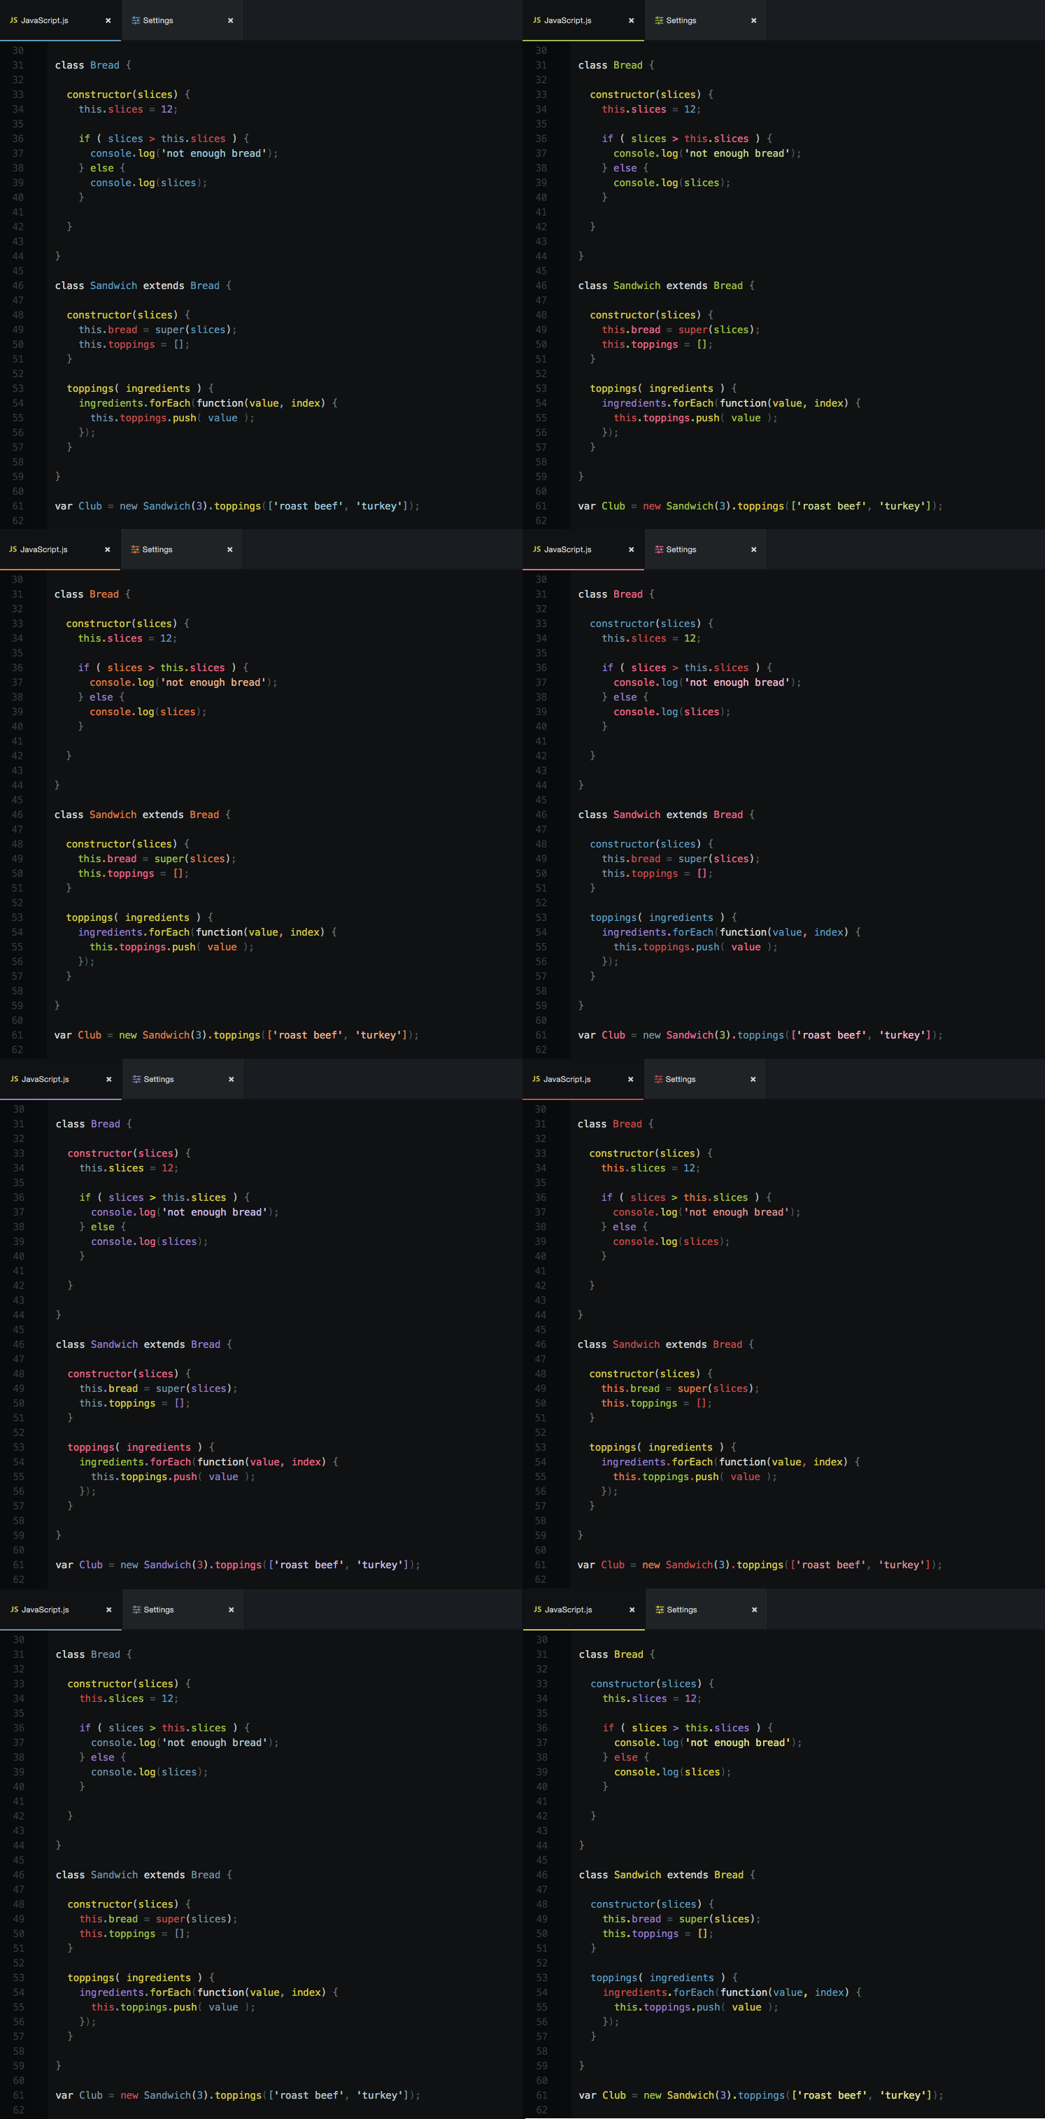Click purple 'Bread' in 'class Bread {' line
Image resolution: width=1045 pixels, height=2119 pixels.
pos(105,1124)
